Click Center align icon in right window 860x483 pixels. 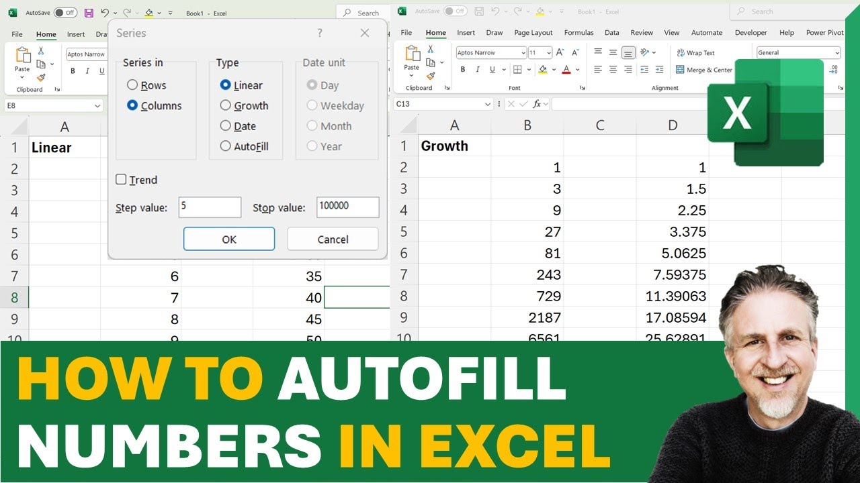point(613,69)
